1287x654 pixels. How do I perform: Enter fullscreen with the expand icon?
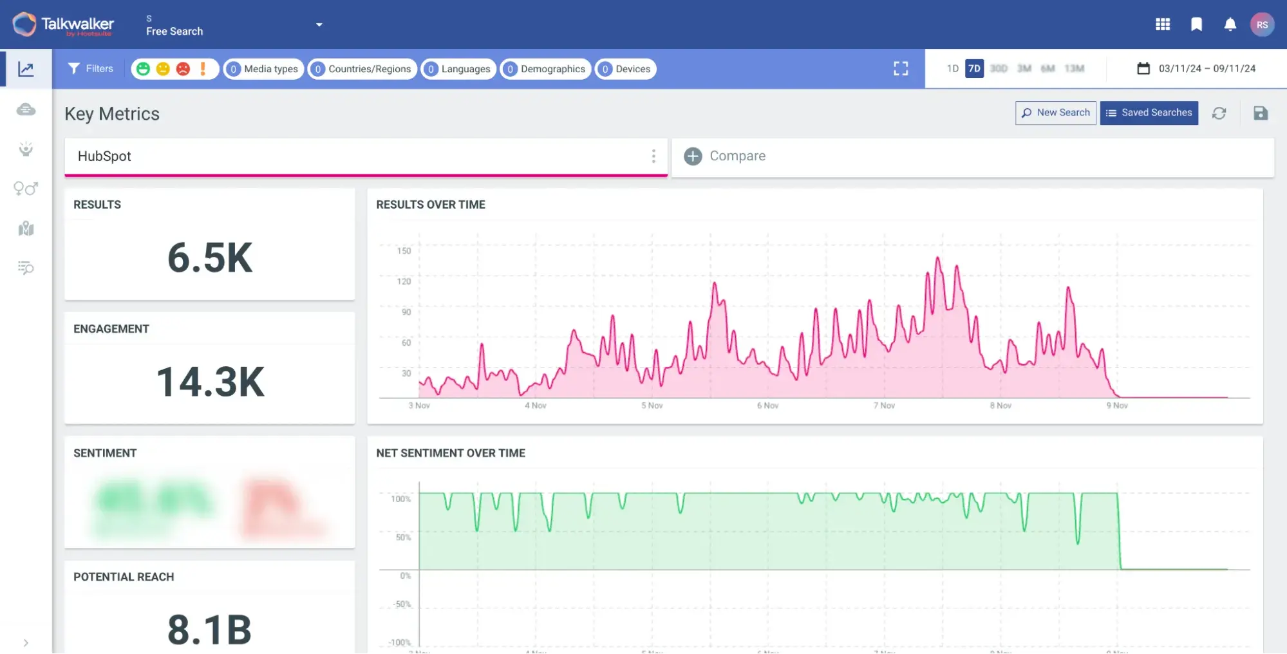[901, 69]
